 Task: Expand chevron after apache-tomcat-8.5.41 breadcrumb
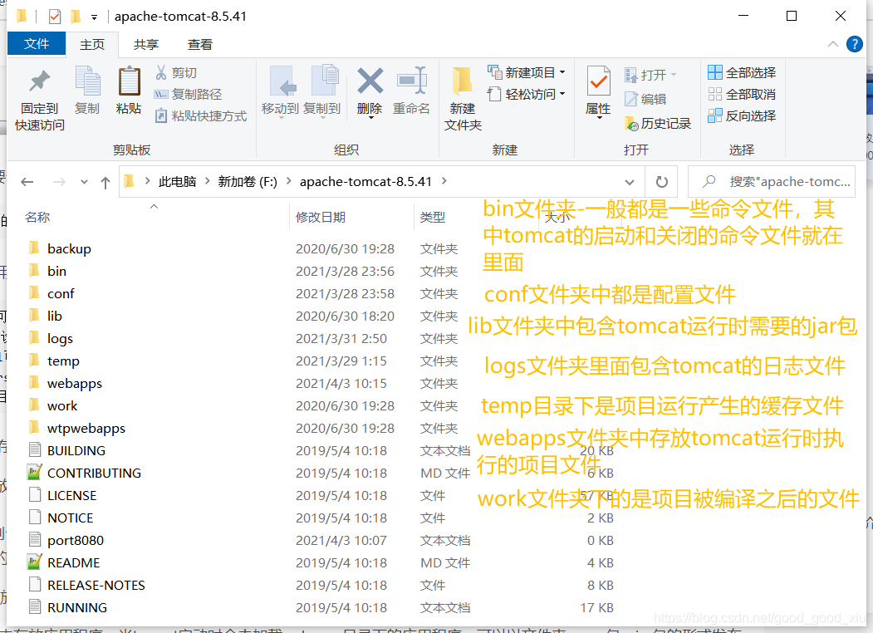pyautogui.click(x=444, y=181)
